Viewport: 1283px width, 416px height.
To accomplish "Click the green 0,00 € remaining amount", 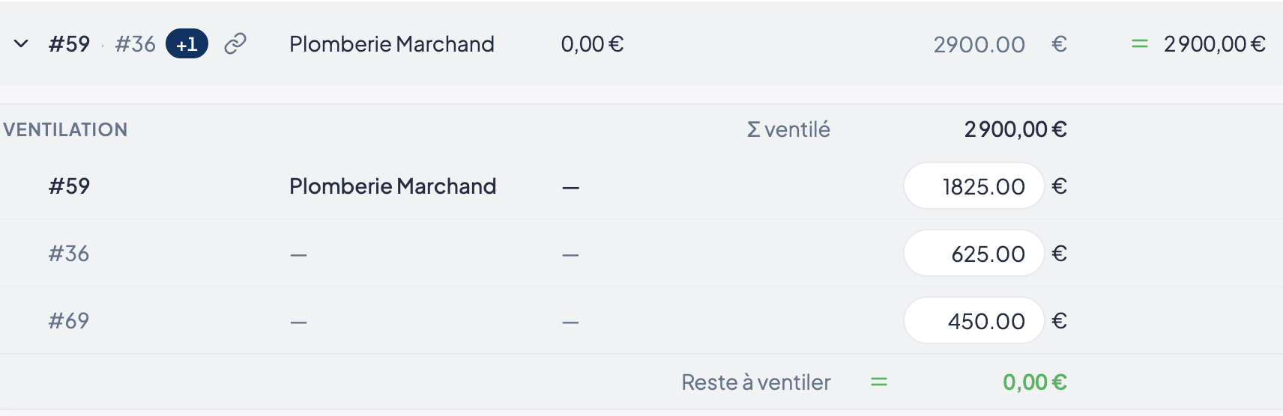I will click(1035, 382).
